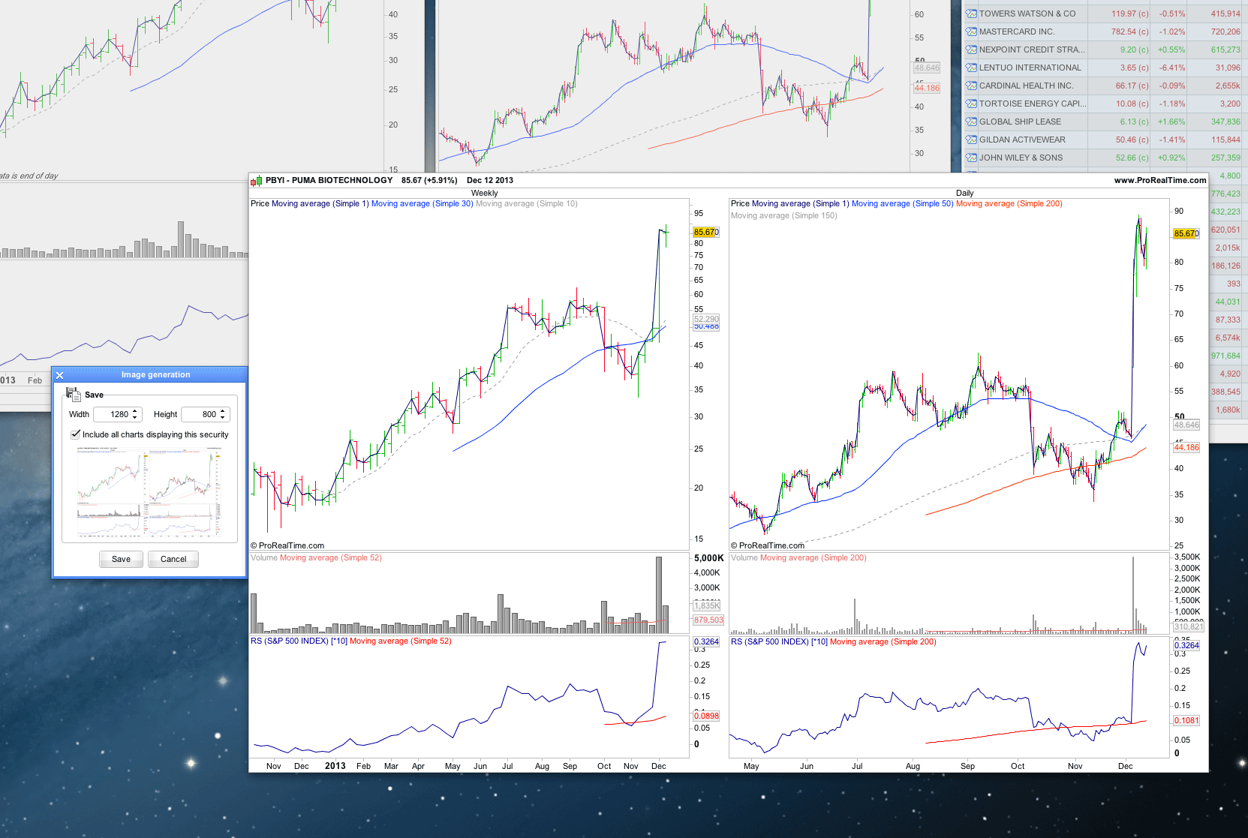Select GLOBAL SHIP LEASE row name

point(1020,122)
